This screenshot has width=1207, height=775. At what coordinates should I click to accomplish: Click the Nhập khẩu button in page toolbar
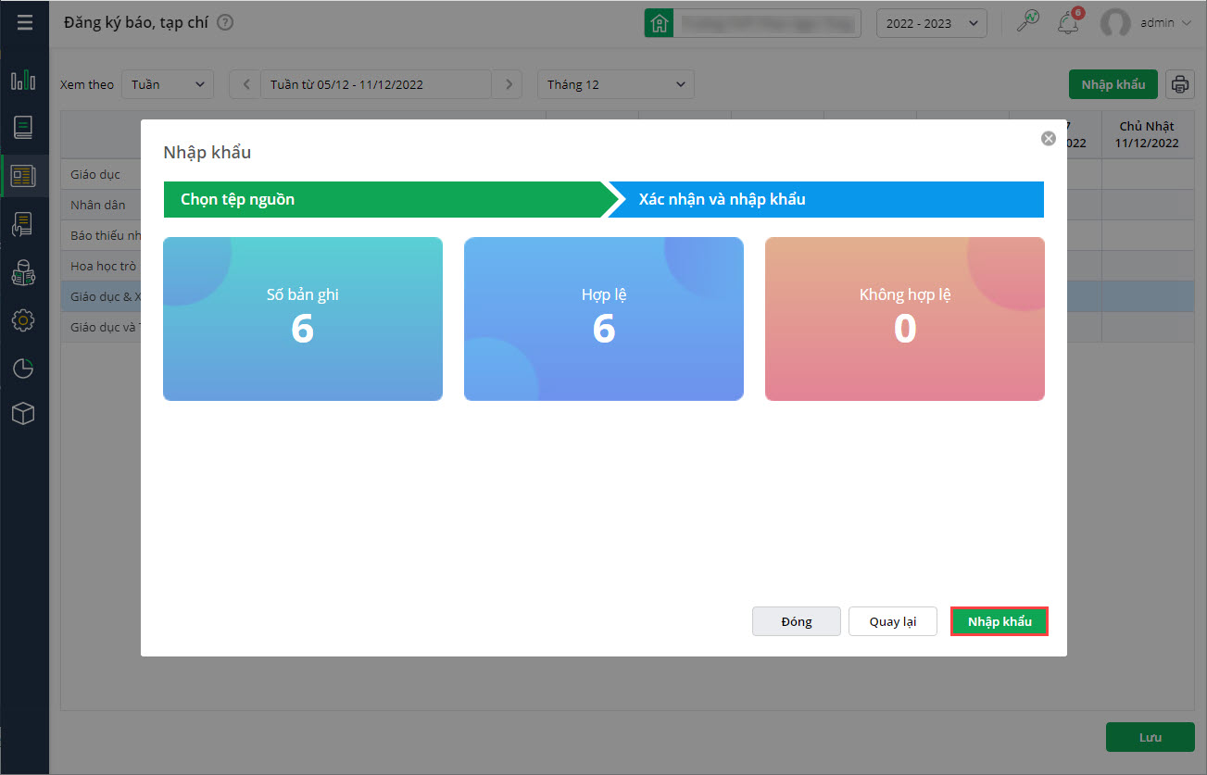click(x=1113, y=84)
